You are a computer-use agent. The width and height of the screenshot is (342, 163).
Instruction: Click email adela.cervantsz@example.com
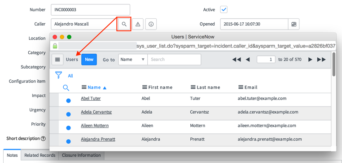[x=268, y=112]
